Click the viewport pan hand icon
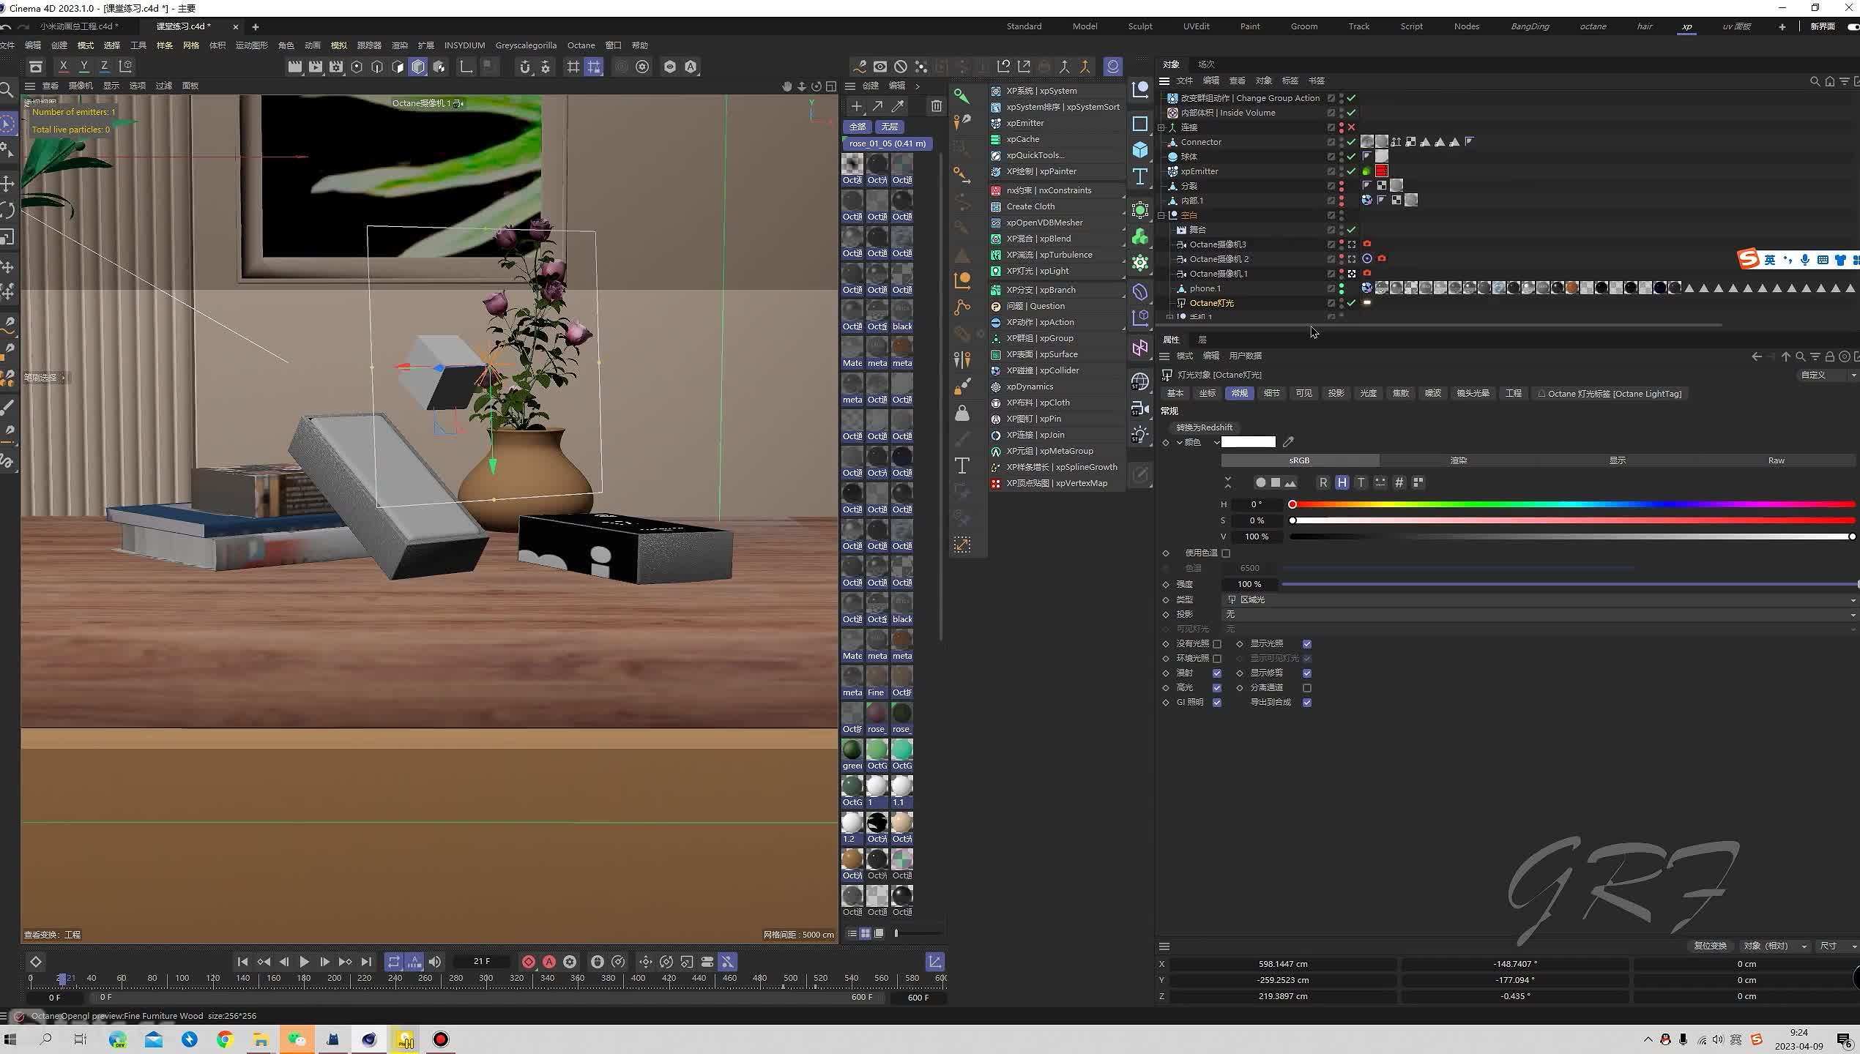The width and height of the screenshot is (1860, 1054). 787,86
